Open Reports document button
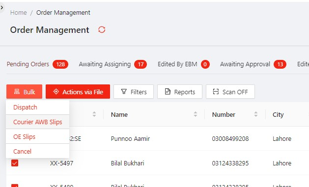The image size is (309, 187). (x=180, y=92)
